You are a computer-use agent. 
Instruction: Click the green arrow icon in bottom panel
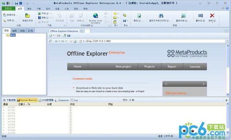pos(227,100)
